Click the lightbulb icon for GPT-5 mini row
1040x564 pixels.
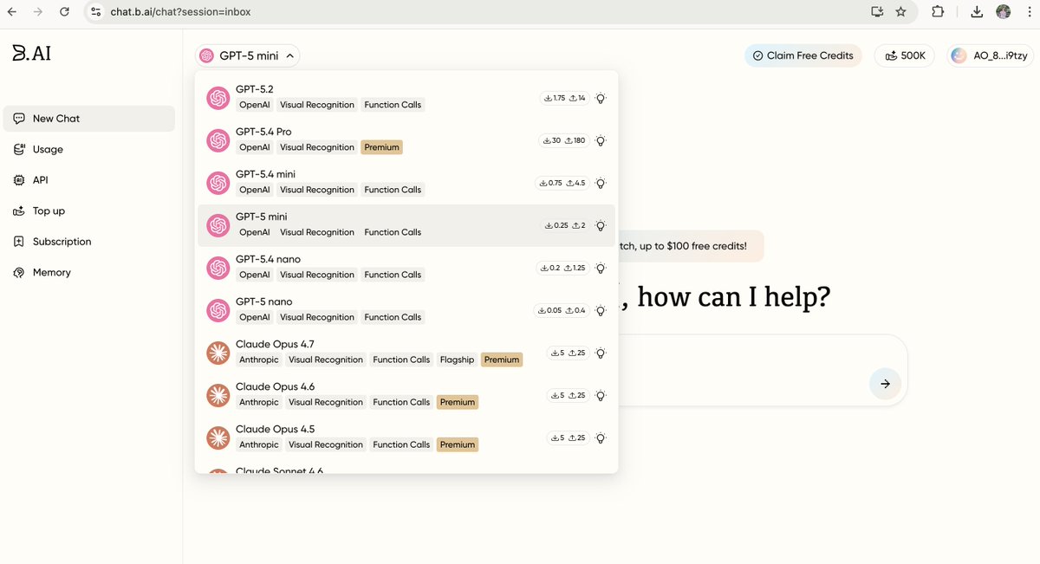click(x=601, y=225)
